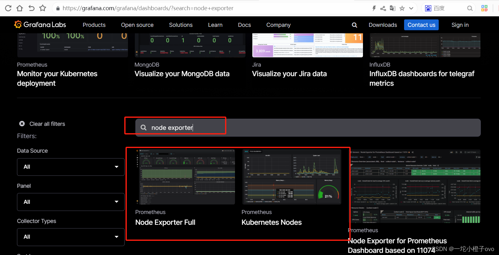The image size is (499, 255).
Task: Open Monitor your Kubernetes deployment link
Action: pyautogui.click(x=57, y=79)
